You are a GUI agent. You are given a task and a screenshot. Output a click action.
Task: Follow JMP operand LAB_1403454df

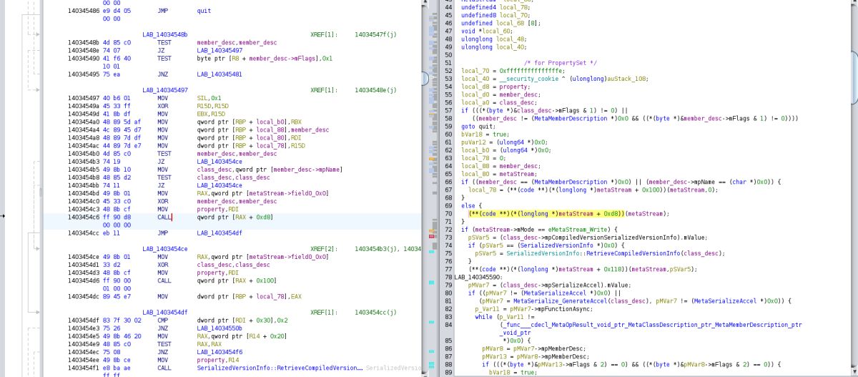(x=220, y=232)
